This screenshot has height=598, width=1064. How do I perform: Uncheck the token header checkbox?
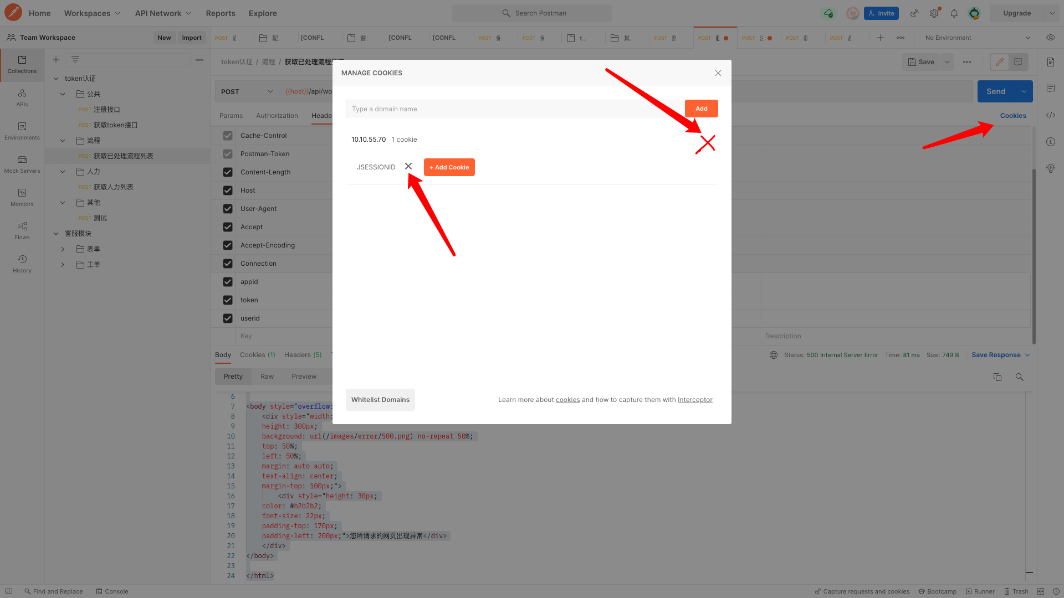(228, 300)
